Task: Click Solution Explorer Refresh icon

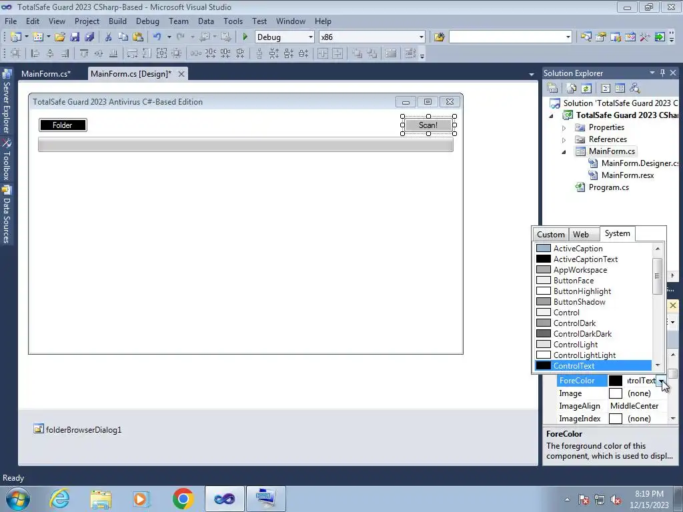Action: 586,89
